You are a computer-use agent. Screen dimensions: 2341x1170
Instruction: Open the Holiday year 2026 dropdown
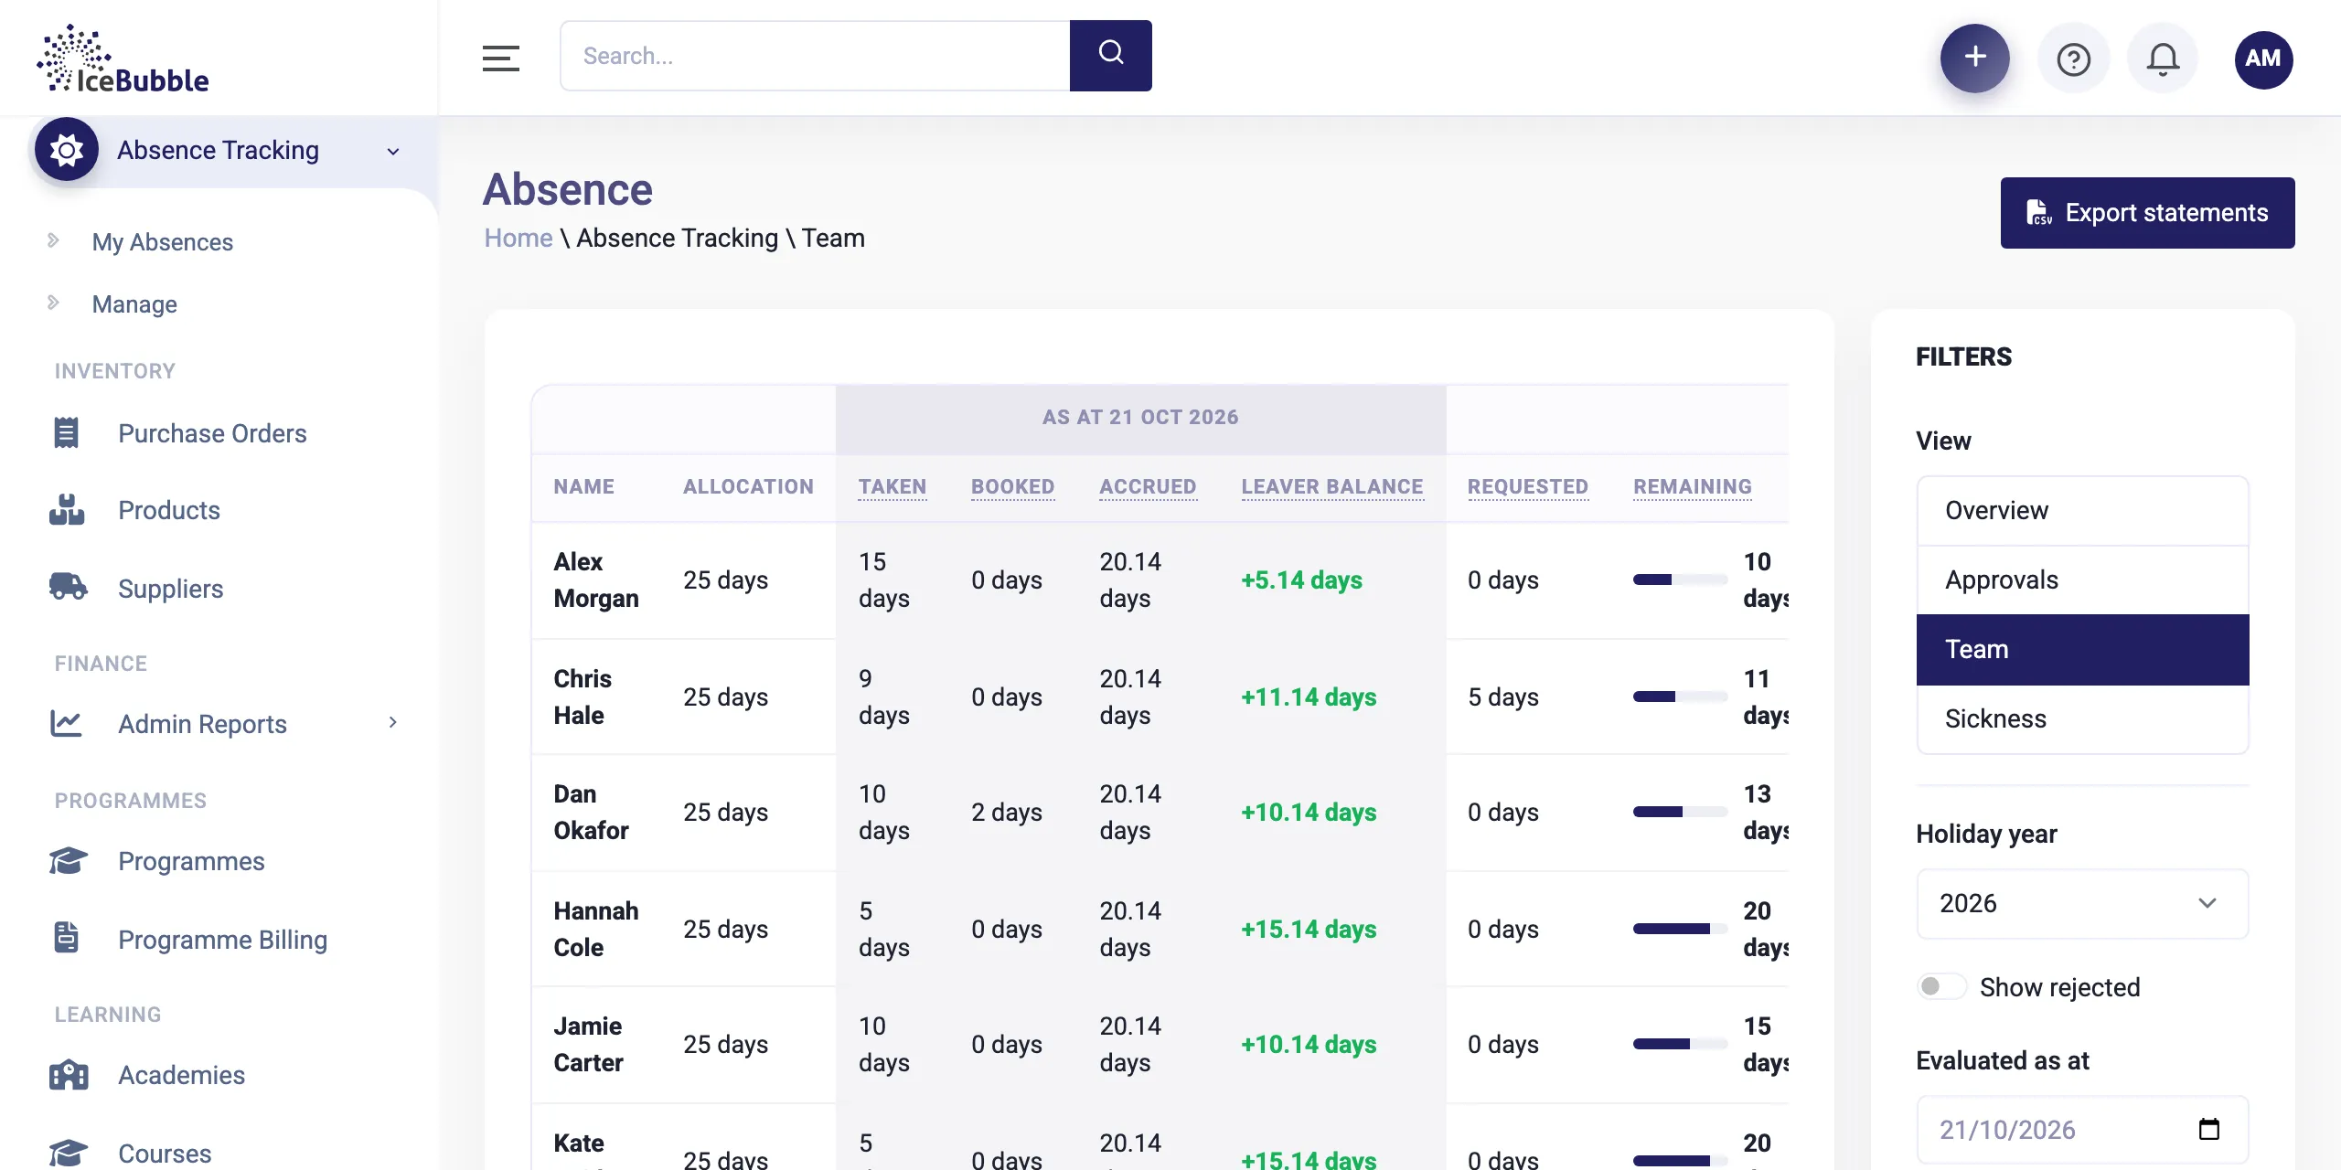[x=2082, y=903]
